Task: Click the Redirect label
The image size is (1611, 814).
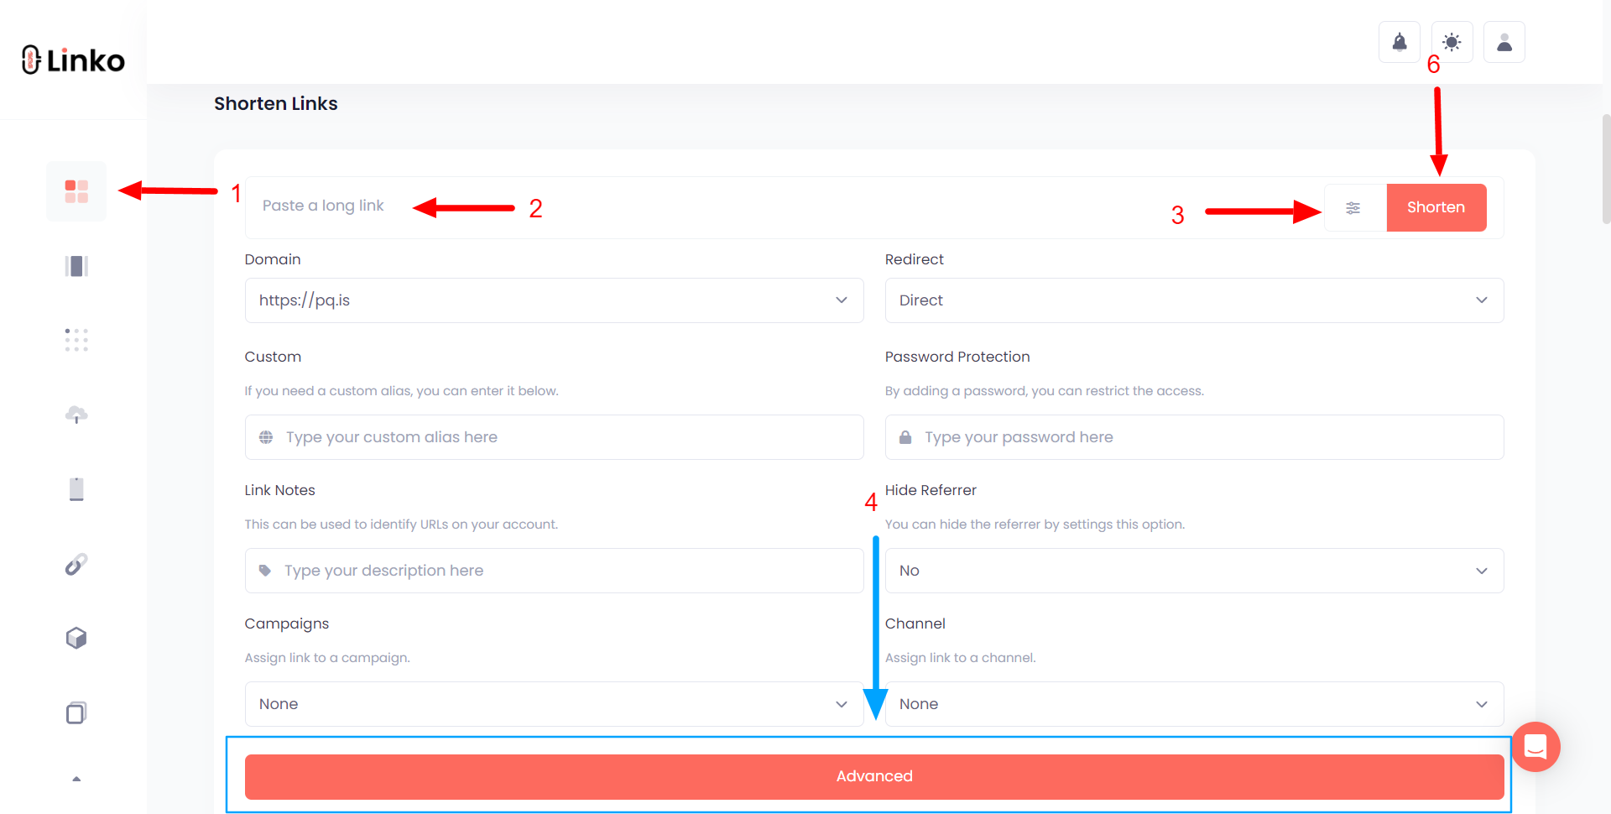Action: coord(915,259)
